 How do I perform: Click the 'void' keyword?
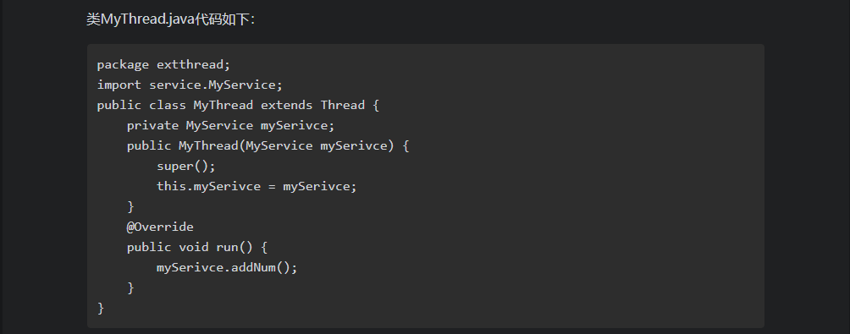[194, 248]
